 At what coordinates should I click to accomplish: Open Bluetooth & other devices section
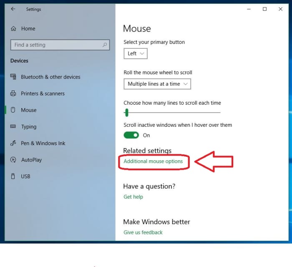click(x=50, y=77)
